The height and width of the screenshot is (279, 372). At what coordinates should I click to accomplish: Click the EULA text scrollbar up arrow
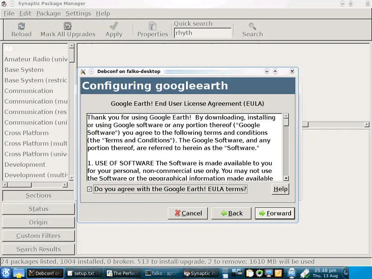coord(286,116)
